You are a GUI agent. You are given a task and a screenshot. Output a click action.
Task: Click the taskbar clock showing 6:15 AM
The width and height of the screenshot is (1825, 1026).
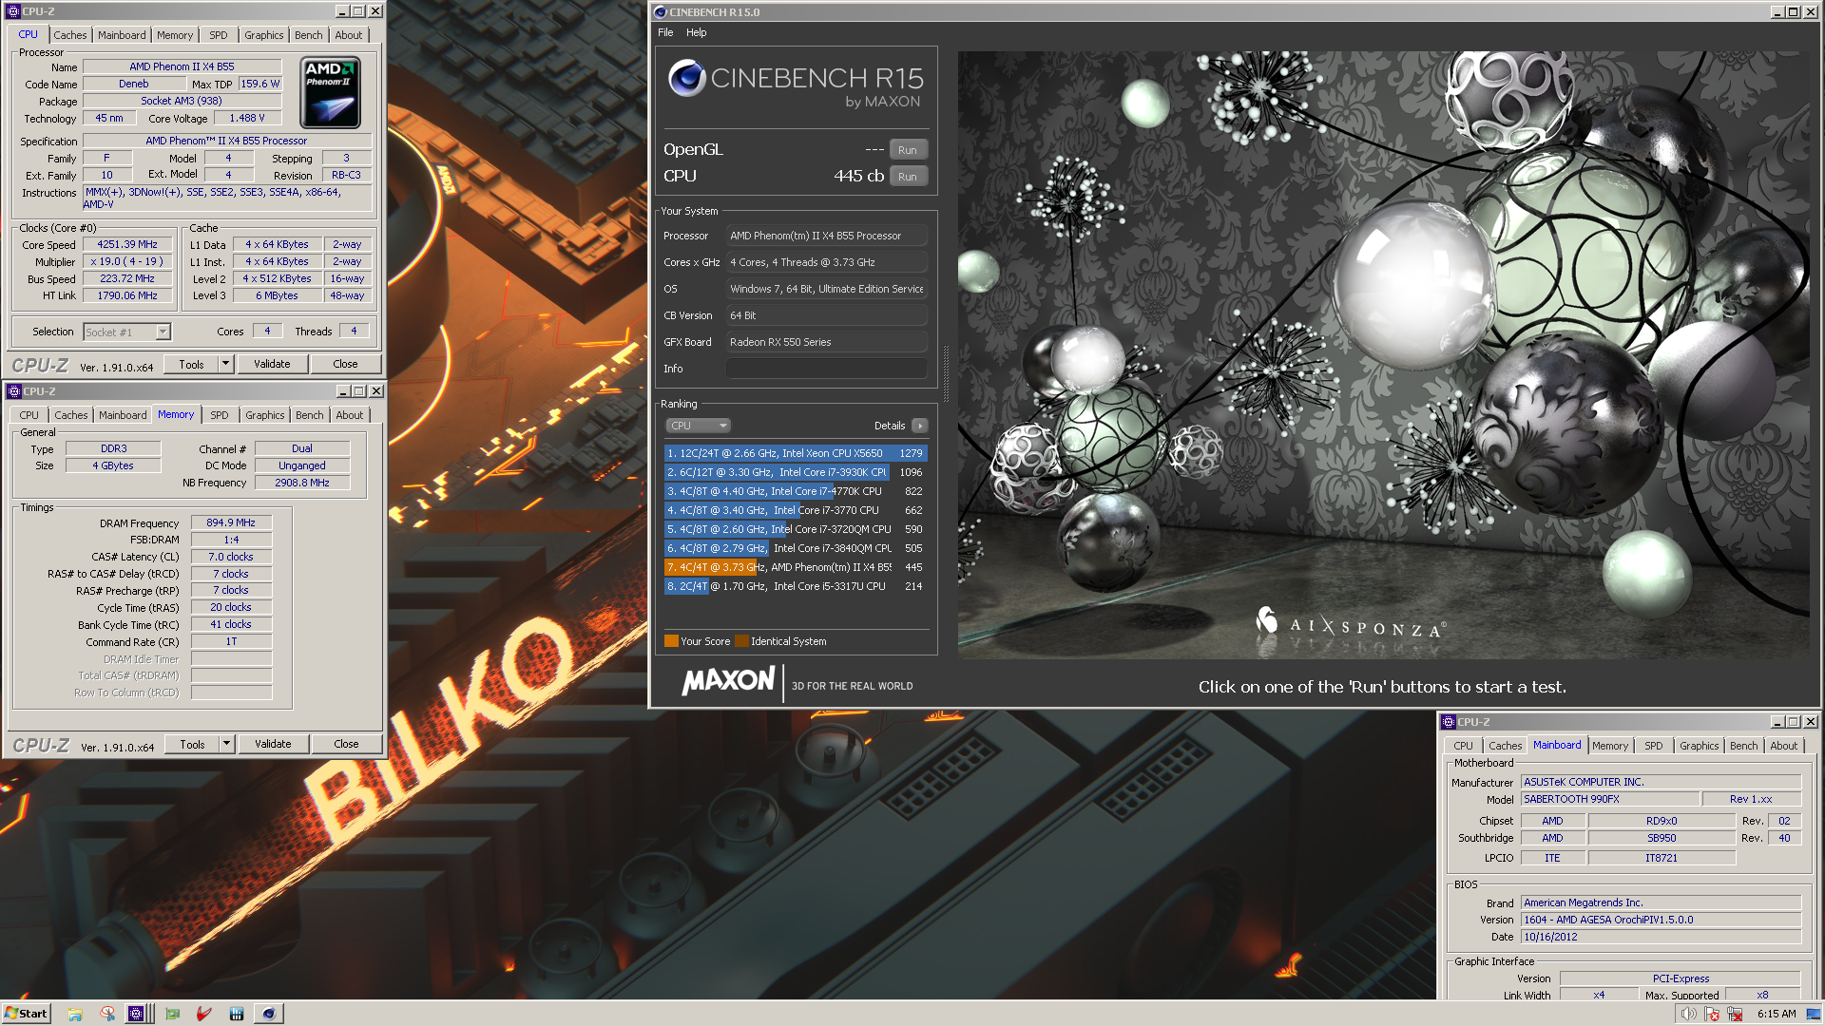(x=1776, y=1014)
